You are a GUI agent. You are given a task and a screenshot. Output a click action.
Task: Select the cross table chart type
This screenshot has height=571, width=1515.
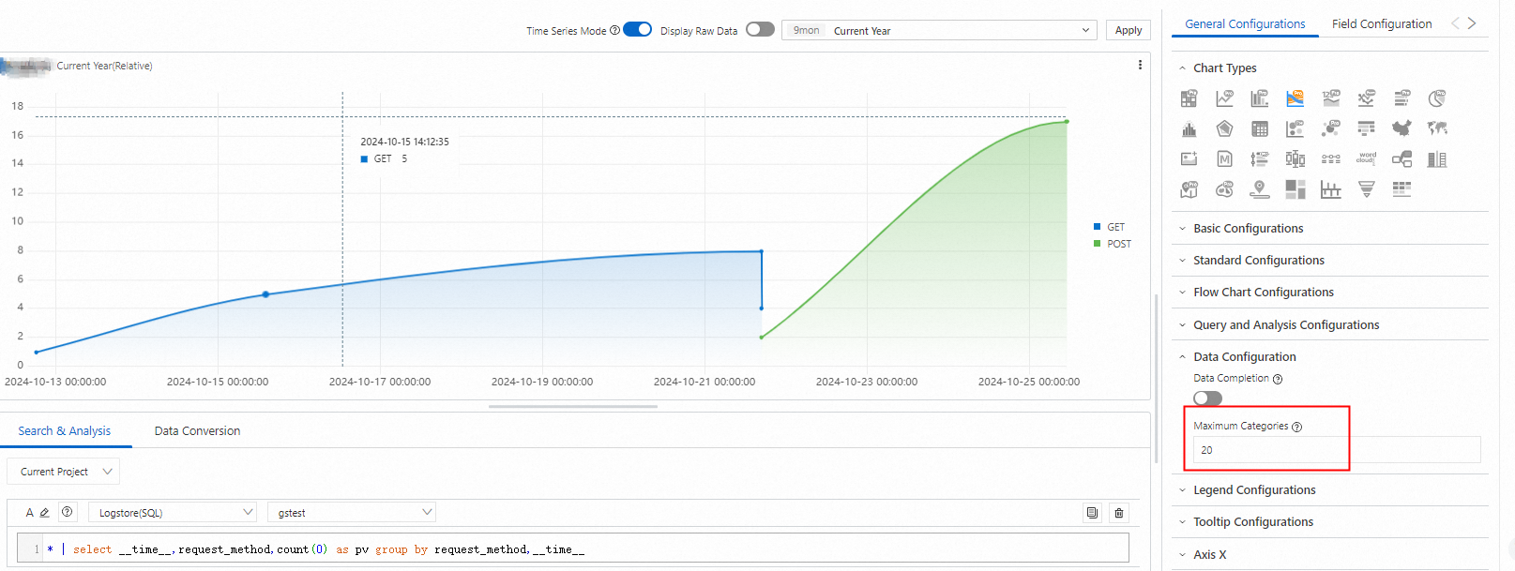point(1260,128)
